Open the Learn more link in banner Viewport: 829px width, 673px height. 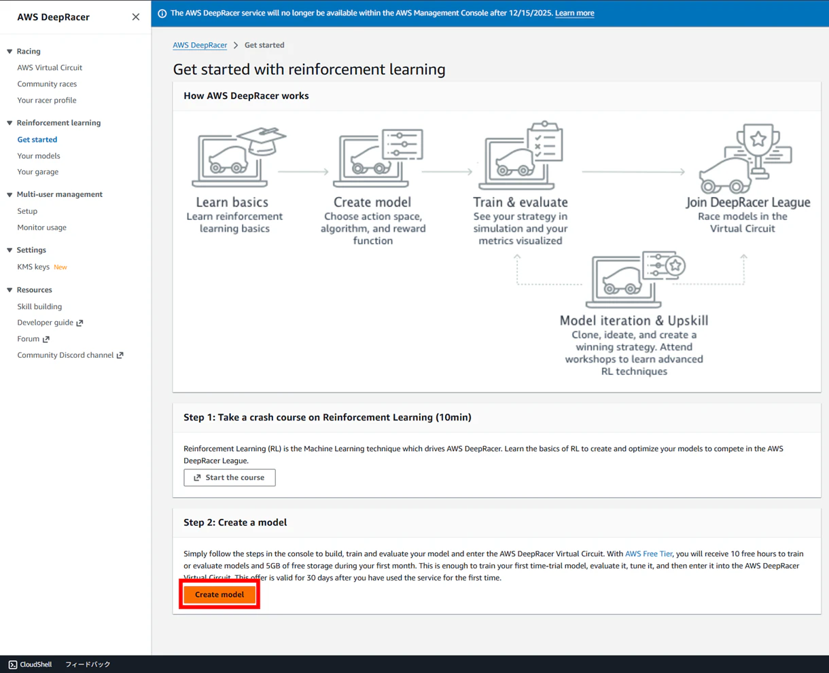(x=574, y=13)
